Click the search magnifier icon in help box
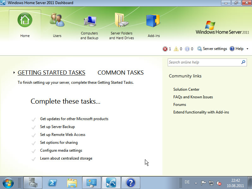 tap(243, 62)
